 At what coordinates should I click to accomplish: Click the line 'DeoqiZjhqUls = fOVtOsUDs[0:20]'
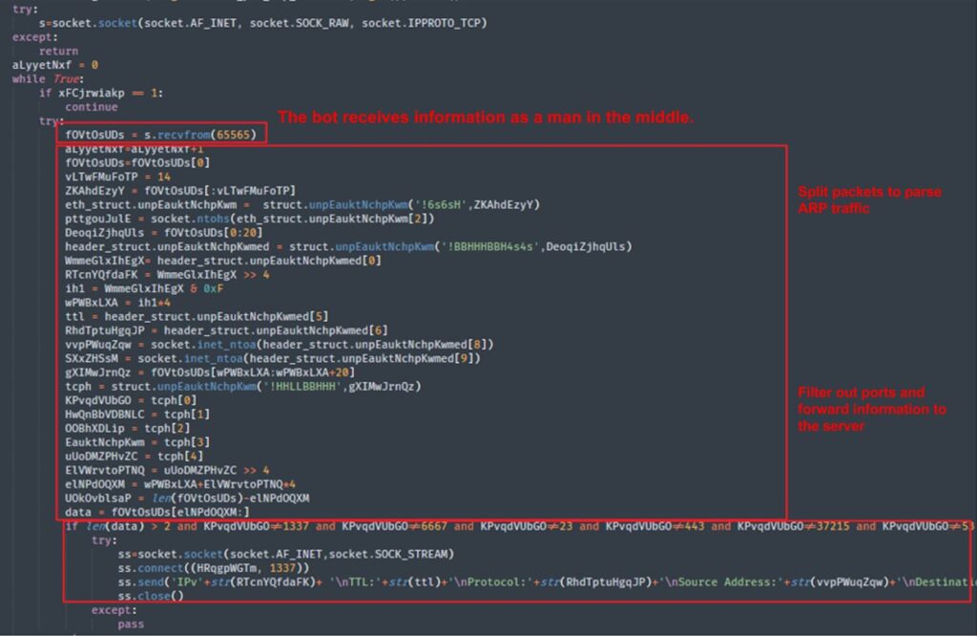point(164,233)
